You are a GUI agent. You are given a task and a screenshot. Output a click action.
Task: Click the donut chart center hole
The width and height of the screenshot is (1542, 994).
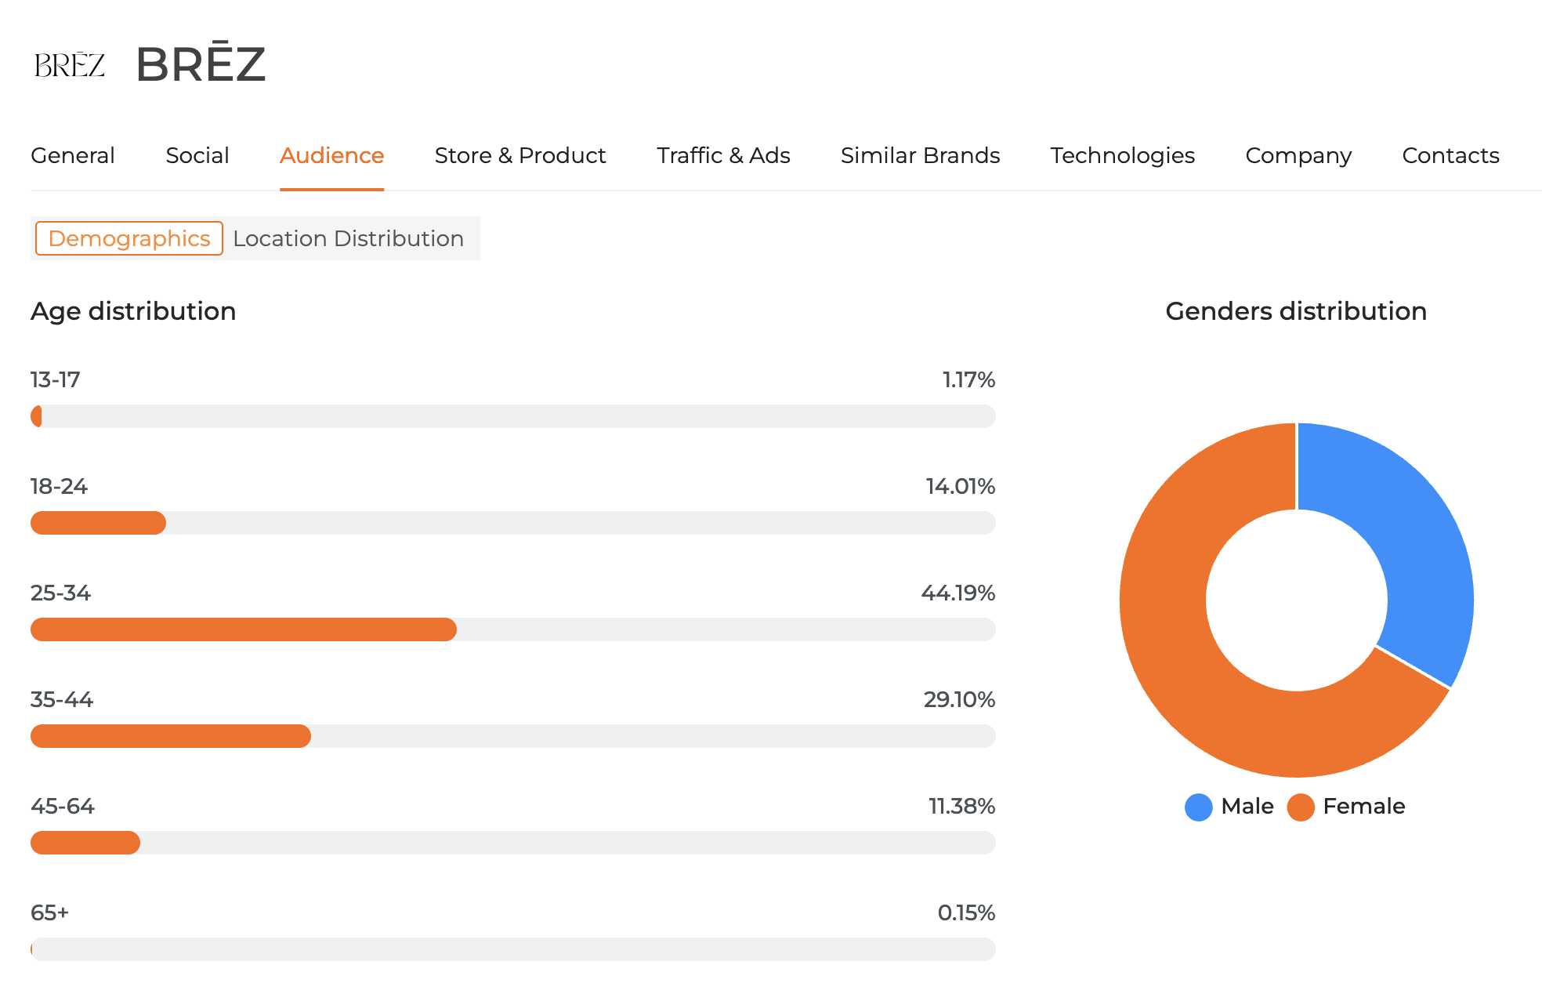click(x=1297, y=600)
